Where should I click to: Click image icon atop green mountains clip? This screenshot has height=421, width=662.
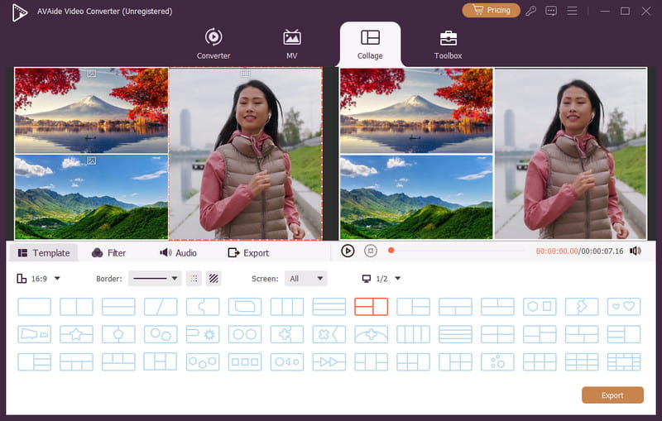91,160
